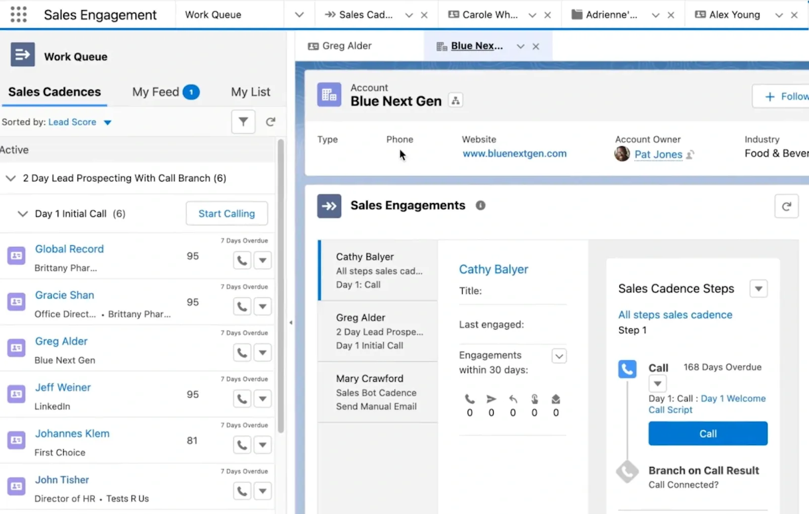Click the filter funnel icon in Work Queue
Image resolution: width=809 pixels, height=514 pixels.
[243, 122]
